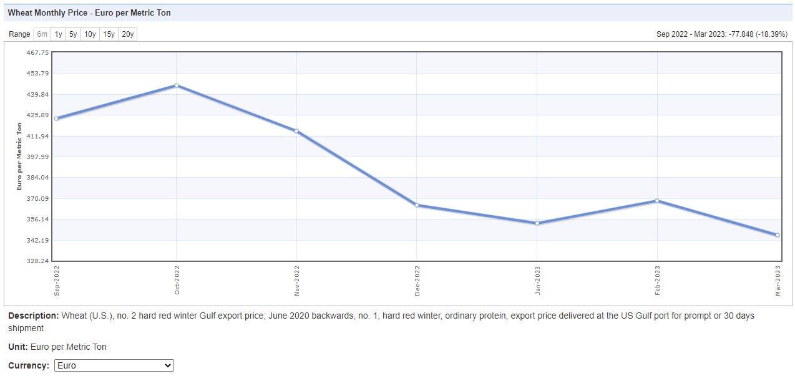Show the 20y range
The height and width of the screenshot is (381, 795).
coord(127,34)
